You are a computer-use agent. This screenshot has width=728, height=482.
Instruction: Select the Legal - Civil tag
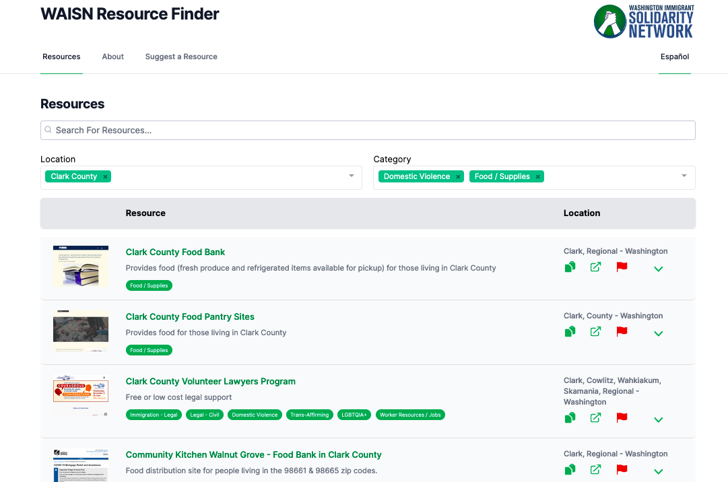pyautogui.click(x=205, y=415)
